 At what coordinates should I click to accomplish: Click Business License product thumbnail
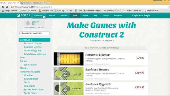69,74
